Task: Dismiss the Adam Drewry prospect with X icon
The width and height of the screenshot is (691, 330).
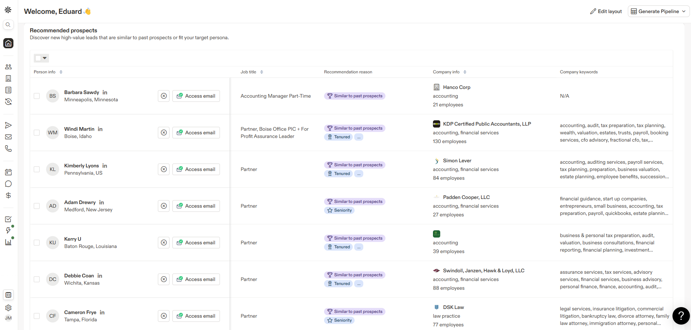Action: (x=164, y=206)
